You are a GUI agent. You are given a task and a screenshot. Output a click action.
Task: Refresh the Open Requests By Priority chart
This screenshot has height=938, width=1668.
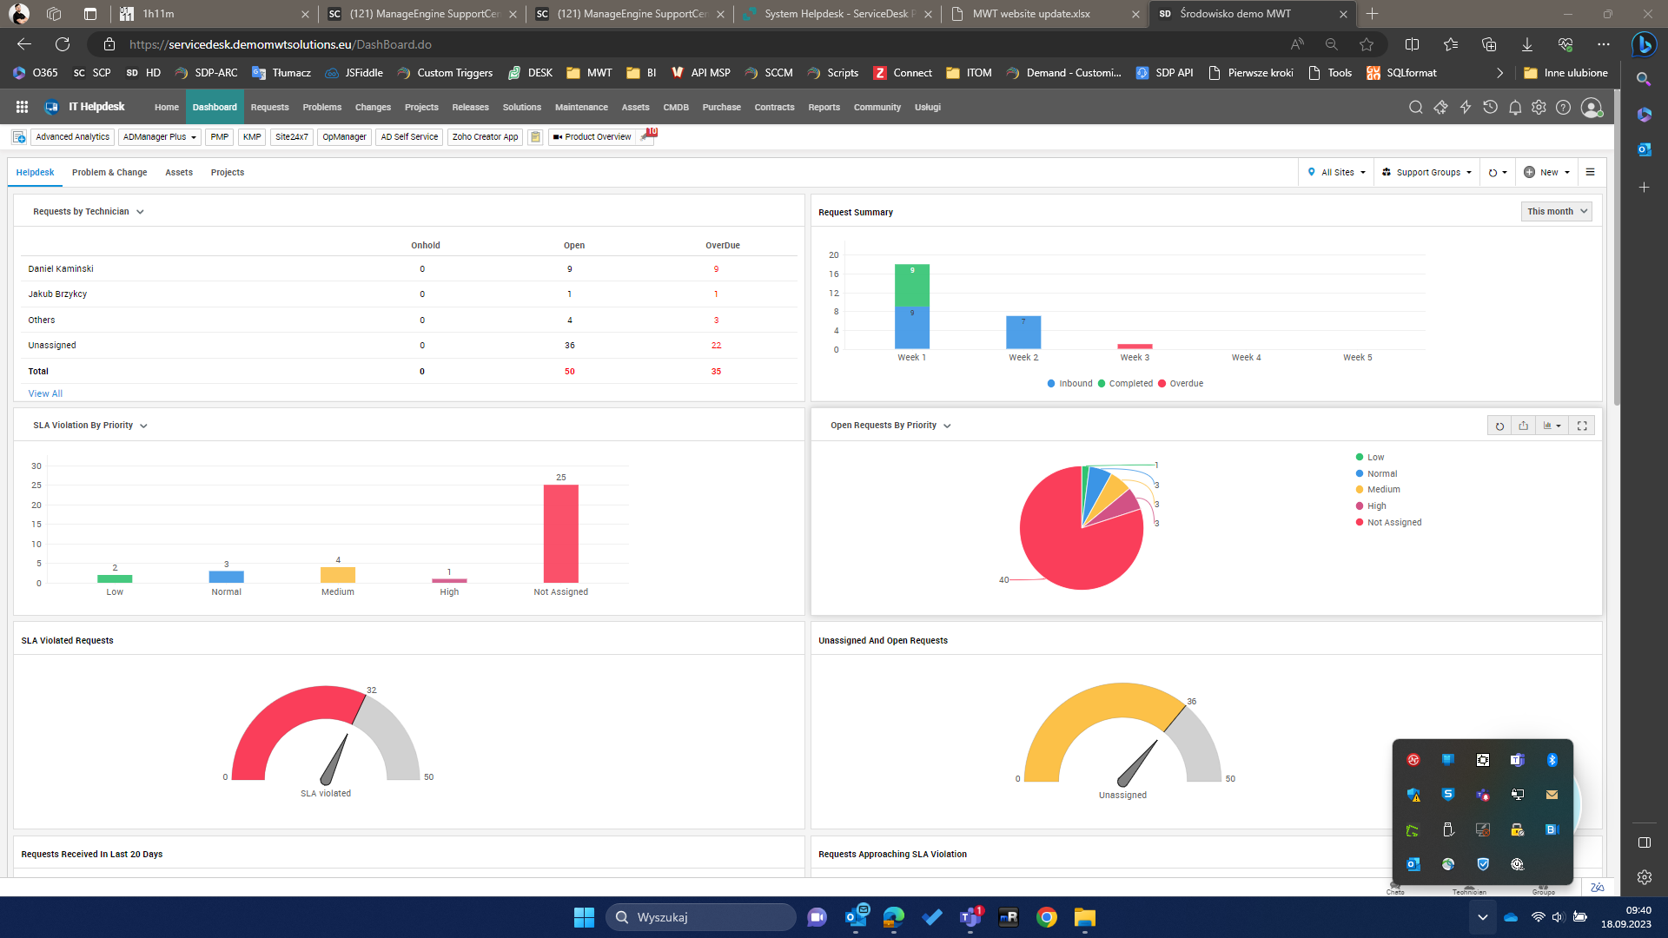coord(1500,426)
